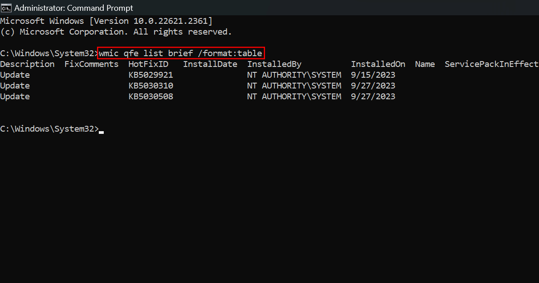The height and width of the screenshot is (283, 539).
Task: Click the InstalledOn column header
Action: (378, 64)
